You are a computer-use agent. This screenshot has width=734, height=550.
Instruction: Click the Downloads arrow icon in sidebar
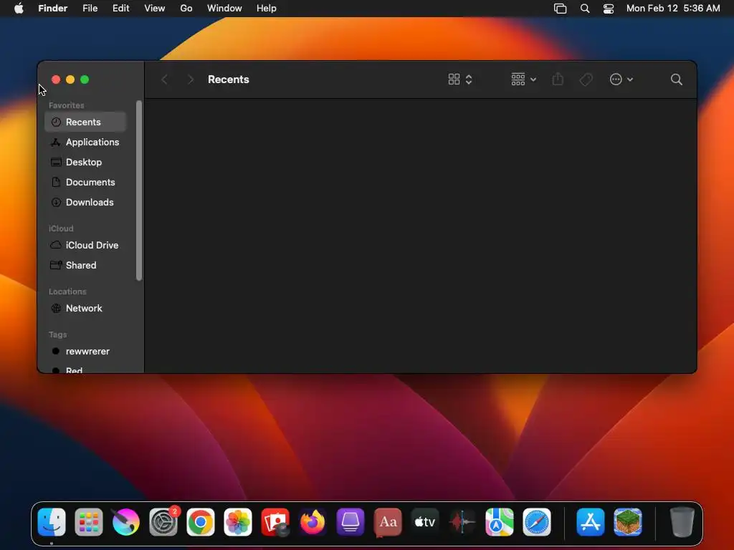(x=56, y=203)
